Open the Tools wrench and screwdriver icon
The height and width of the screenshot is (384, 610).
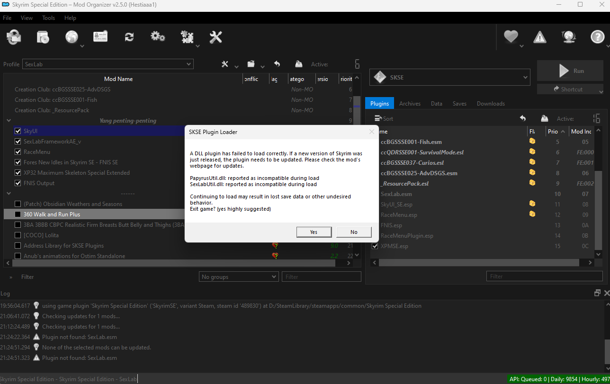[x=215, y=37]
